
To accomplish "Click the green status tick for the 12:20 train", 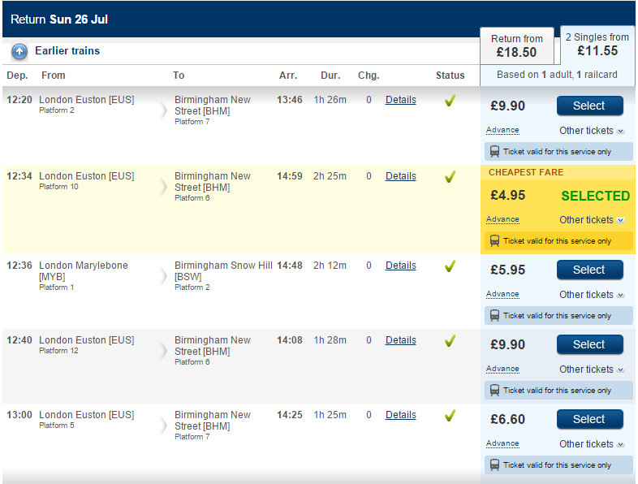I will click(450, 100).
